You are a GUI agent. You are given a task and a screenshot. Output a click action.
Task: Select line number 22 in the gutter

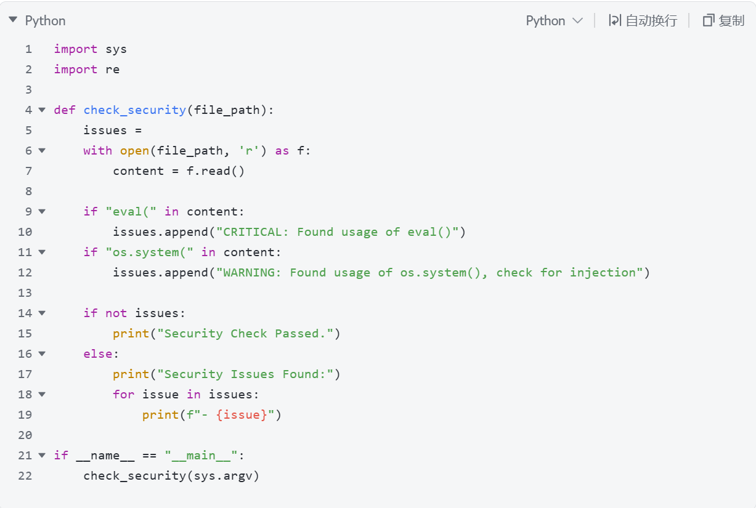tap(25, 476)
